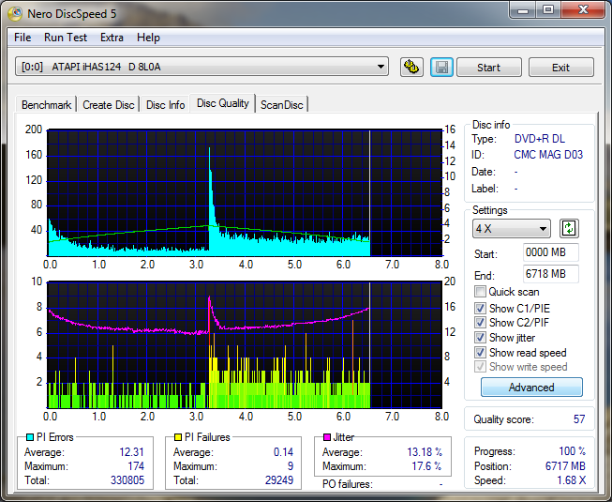The image size is (612, 502).
Task: Click the disc ID CMC MAG D03
Action: point(548,155)
